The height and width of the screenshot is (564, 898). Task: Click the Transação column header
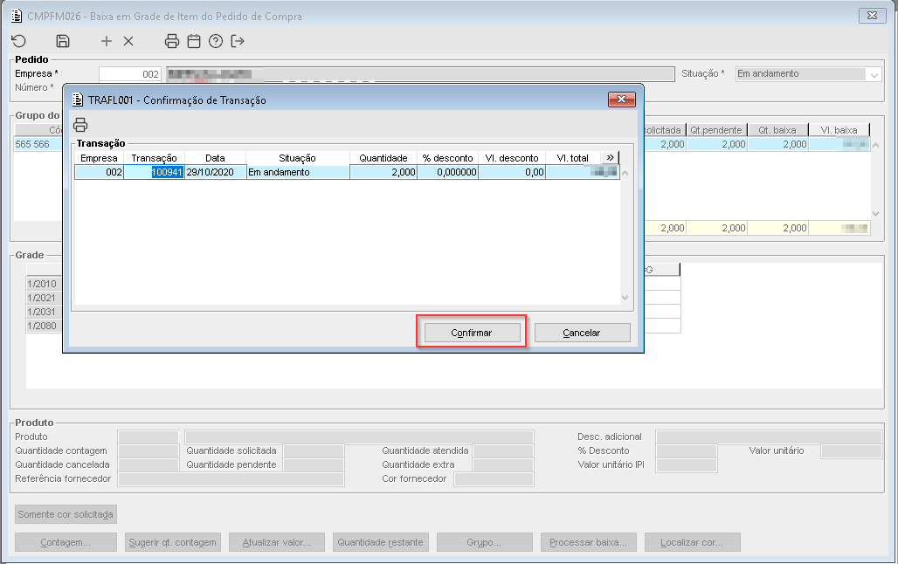pos(154,157)
